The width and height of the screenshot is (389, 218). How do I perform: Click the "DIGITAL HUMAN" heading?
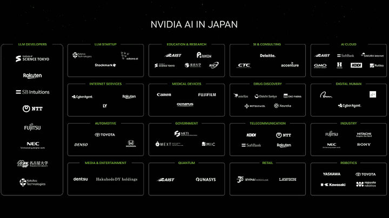(348, 84)
